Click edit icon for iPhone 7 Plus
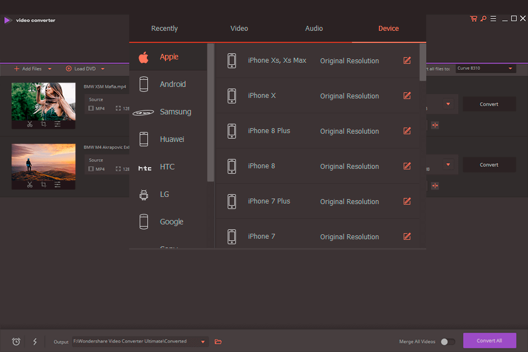Viewport: 528px width, 352px height. tap(407, 201)
